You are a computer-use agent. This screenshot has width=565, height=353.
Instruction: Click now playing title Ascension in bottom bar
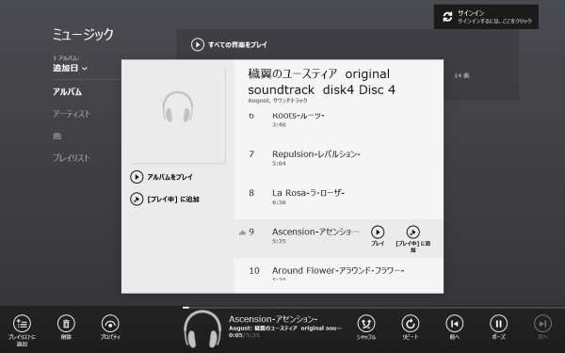click(273, 319)
